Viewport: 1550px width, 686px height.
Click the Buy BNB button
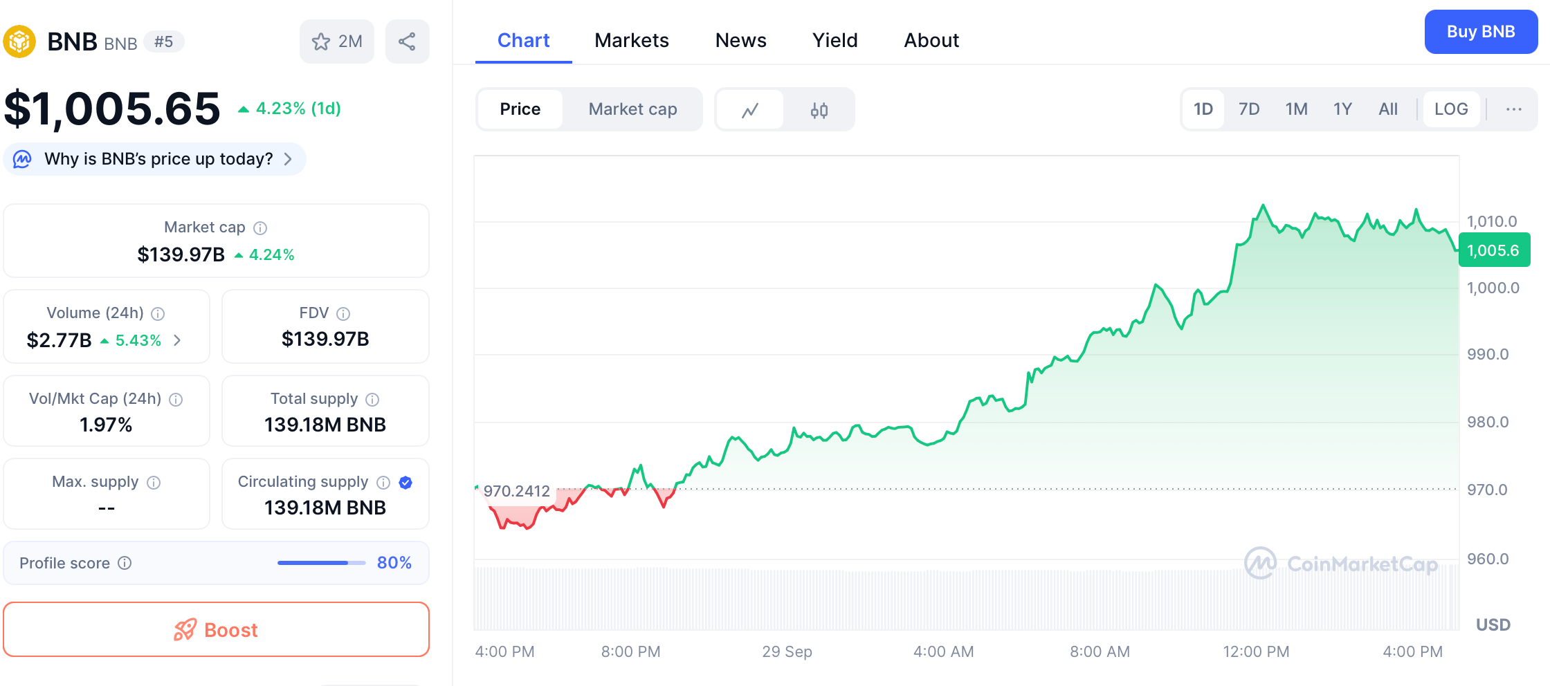[x=1481, y=32]
